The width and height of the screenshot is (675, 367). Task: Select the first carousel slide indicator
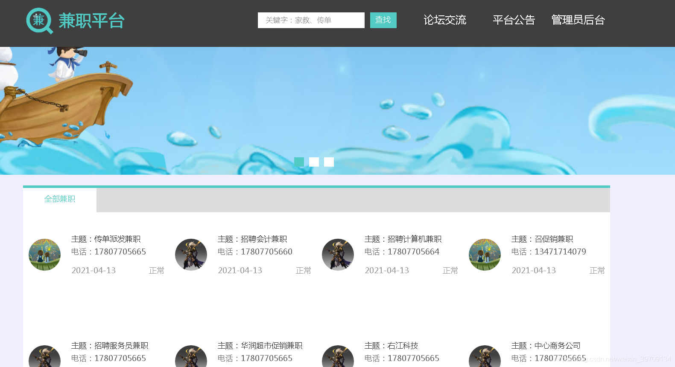tap(299, 162)
